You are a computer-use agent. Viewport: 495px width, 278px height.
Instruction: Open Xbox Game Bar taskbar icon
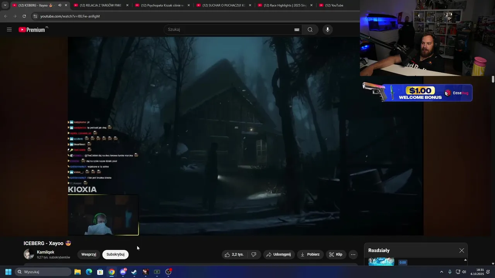coord(157,272)
